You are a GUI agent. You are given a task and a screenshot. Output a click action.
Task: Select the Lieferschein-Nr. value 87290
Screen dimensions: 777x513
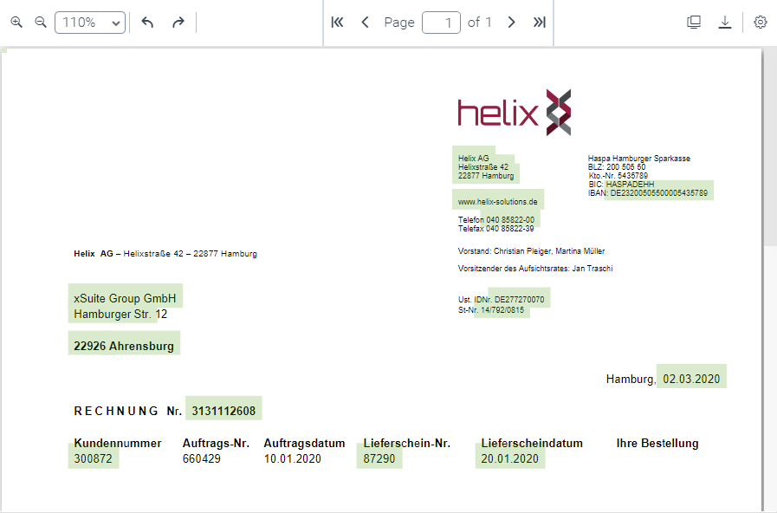click(379, 458)
